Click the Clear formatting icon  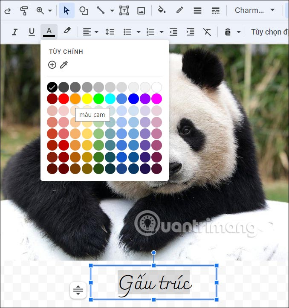pyautogui.click(x=207, y=32)
